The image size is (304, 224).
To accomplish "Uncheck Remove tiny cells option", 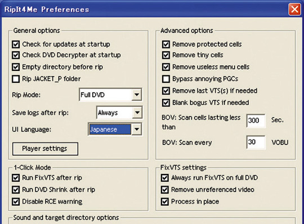I will coord(166,55).
